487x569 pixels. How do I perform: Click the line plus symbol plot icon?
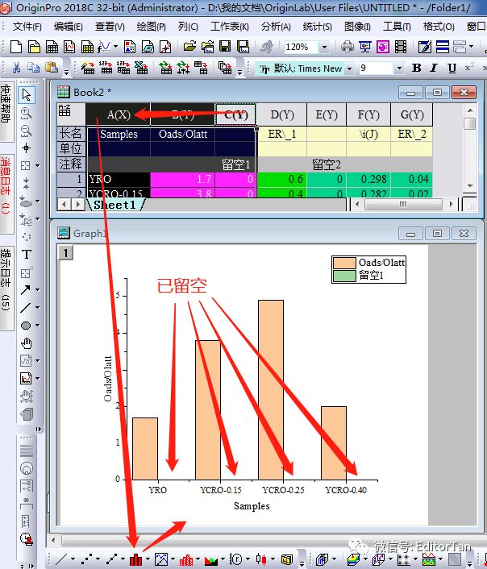click(111, 559)
